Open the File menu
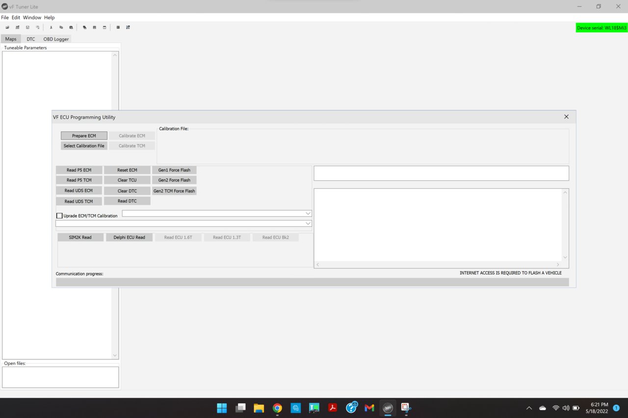Screen dimensions: 628x418 [5, 18]
